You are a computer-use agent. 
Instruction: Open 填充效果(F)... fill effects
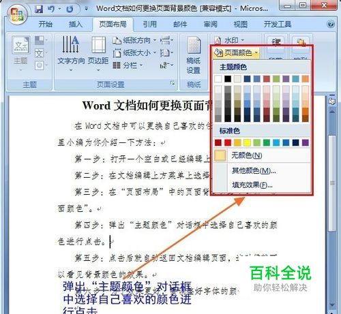pyautogui.click(x=262, y=185)
